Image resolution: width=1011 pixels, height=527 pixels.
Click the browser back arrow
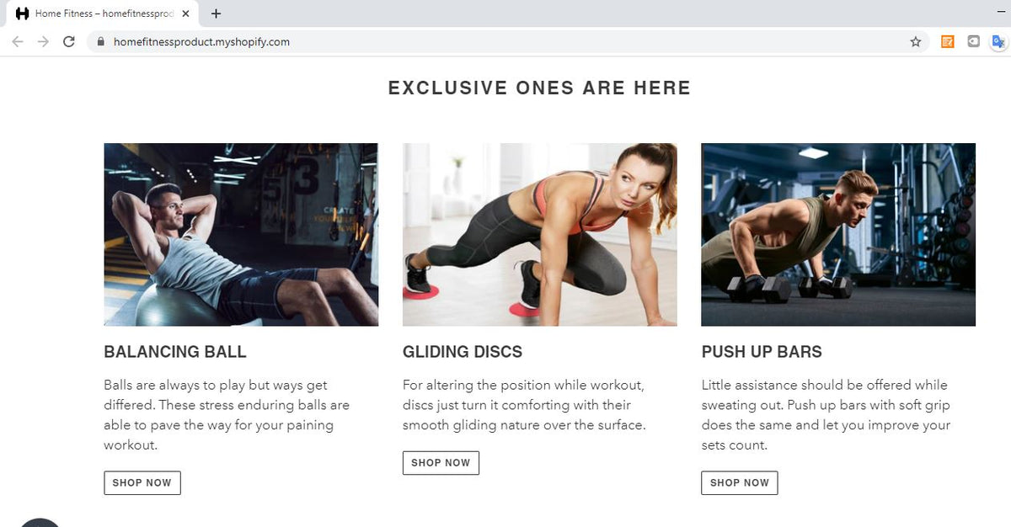pos(18,41)
